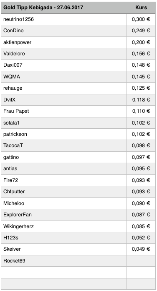Click the DvilX entry
Viewport: 157px width, 291px height.
(64, 100)
